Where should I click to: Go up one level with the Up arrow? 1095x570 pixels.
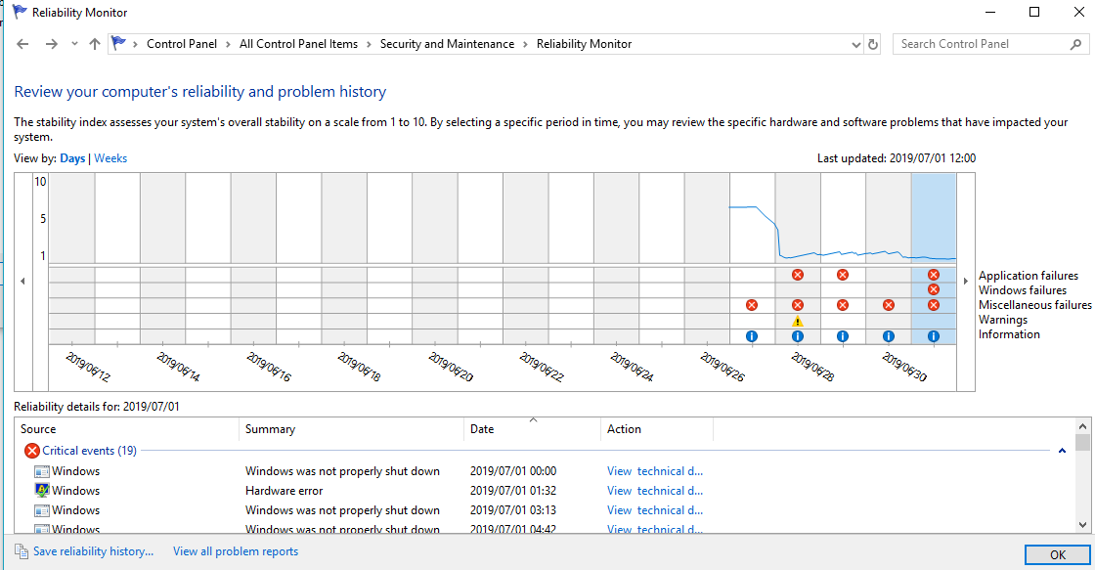pyautogui.click(x=95, y=44)
